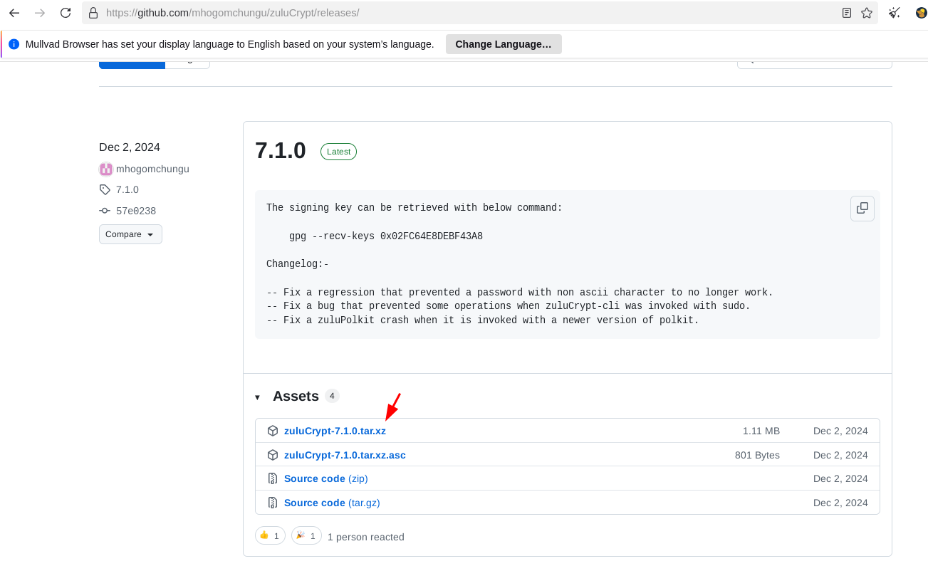Screen dimensions: 928x566
Task: Click the broom New Identity icon
Action: click(x=895, y=13)
